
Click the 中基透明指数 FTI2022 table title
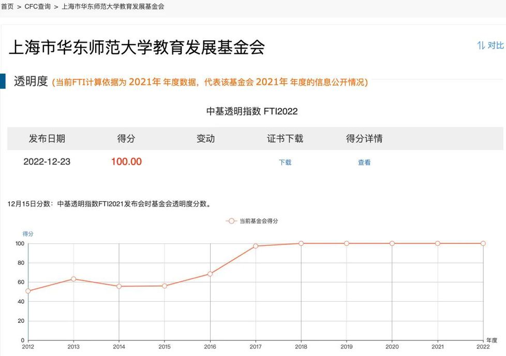click(252, 111)
